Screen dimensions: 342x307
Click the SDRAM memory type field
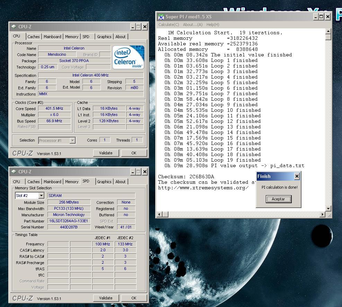coord(91,196)
